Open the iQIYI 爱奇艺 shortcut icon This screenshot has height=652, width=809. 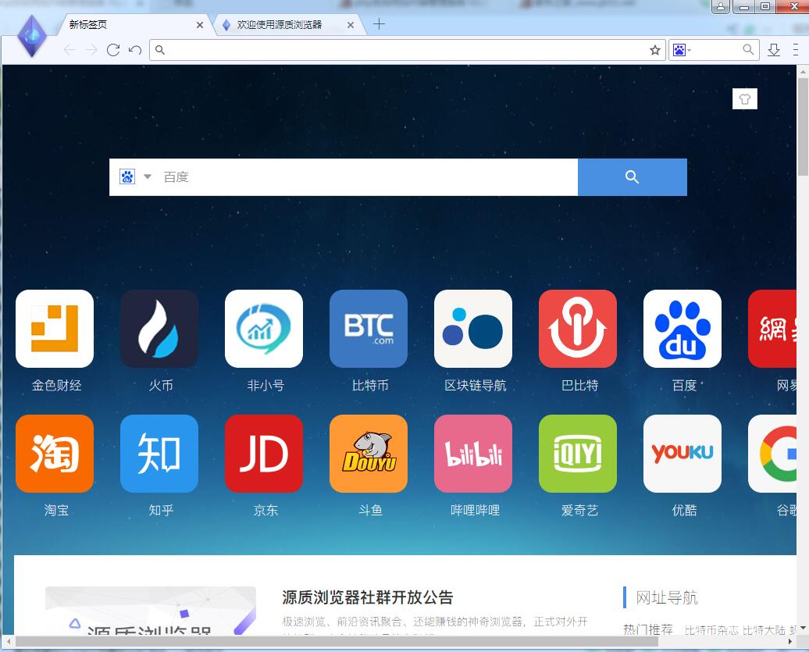click(578, 454)
